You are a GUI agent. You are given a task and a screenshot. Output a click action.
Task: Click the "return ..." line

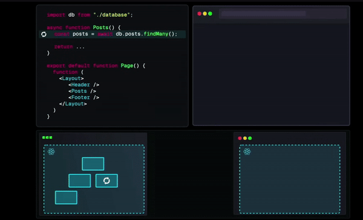coord(70,47)
